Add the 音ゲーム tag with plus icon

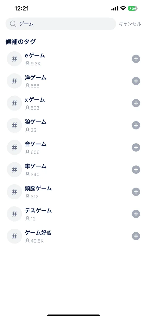136,147
